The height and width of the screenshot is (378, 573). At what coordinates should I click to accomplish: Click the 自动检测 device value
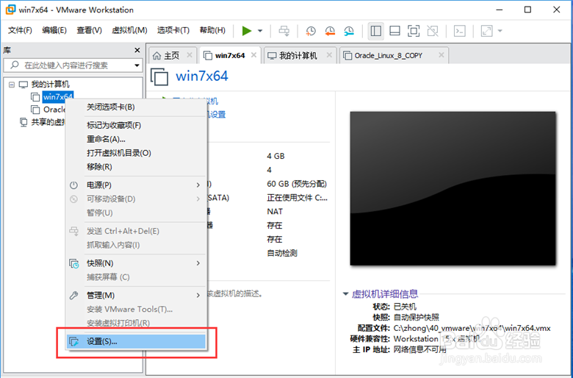click(x=282, y=253)
